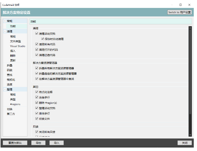Open 折叠 settings page
The height and width of the screenshot is (151, 197).
[9, 65]
